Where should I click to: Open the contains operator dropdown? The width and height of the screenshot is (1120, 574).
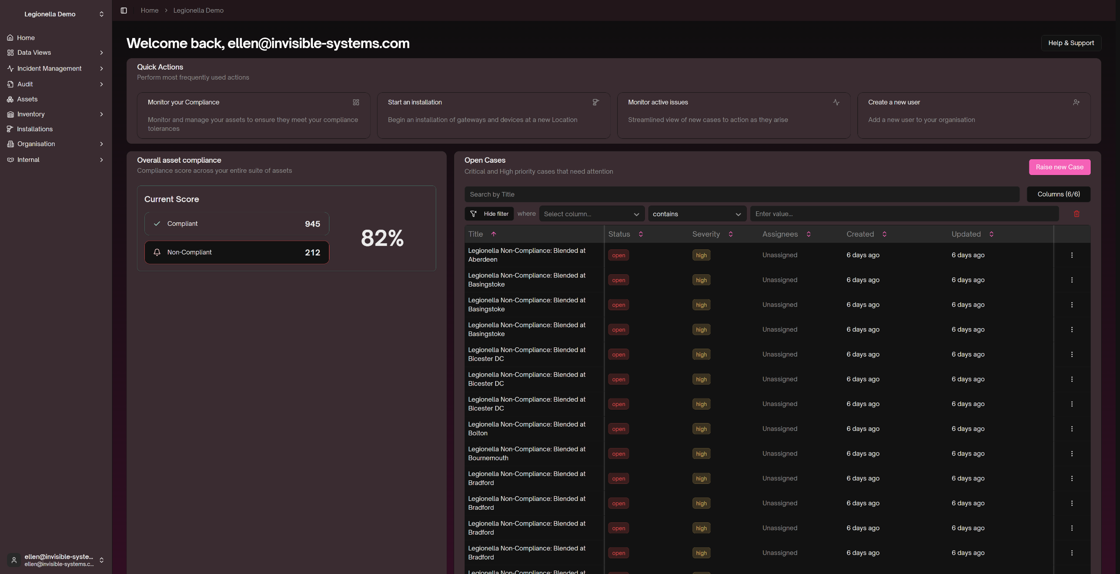click(x=696, y=214)
